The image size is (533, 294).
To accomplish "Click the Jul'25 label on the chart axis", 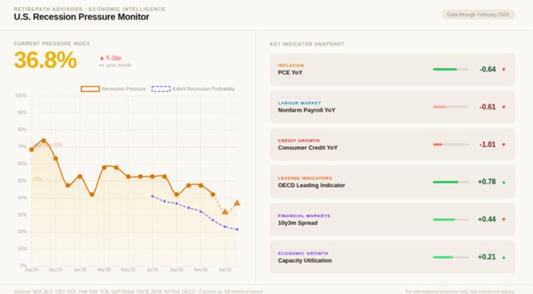I will pos(152,270).
